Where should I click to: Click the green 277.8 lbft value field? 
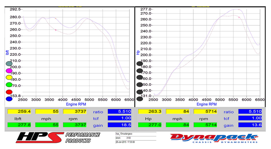(x=19, y=125)
